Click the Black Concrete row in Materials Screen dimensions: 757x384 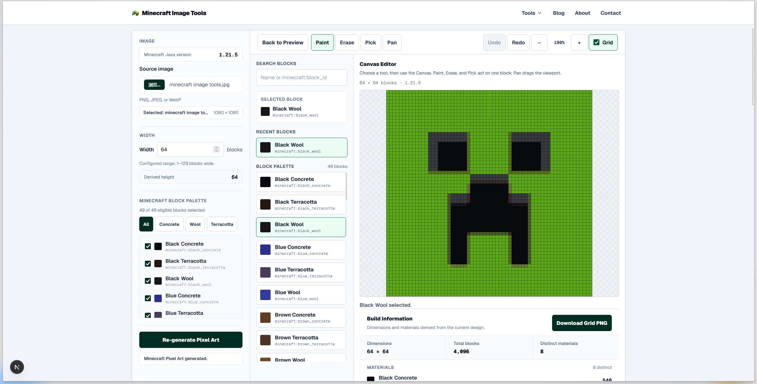(489, 378)
